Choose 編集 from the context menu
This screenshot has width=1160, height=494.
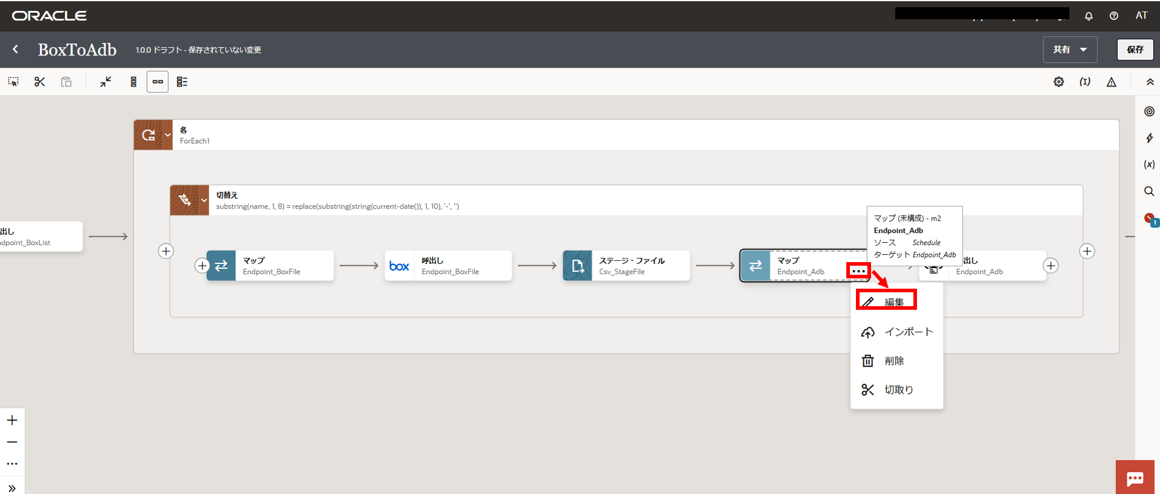coord(896,302)
